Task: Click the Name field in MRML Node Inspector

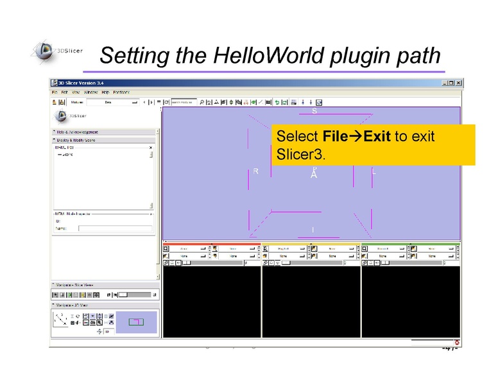Action: point(116,228)
